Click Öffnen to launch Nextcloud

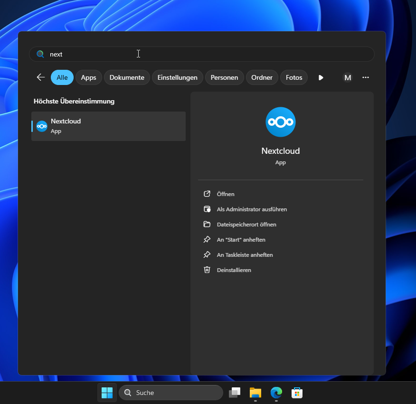pyautogui.click(x=226, y=194)
